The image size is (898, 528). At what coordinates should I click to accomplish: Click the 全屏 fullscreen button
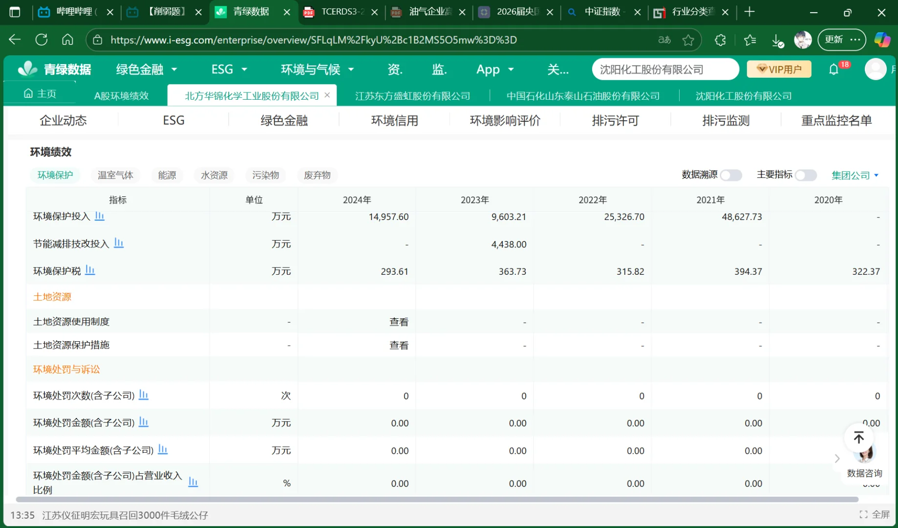click(875, 514)
